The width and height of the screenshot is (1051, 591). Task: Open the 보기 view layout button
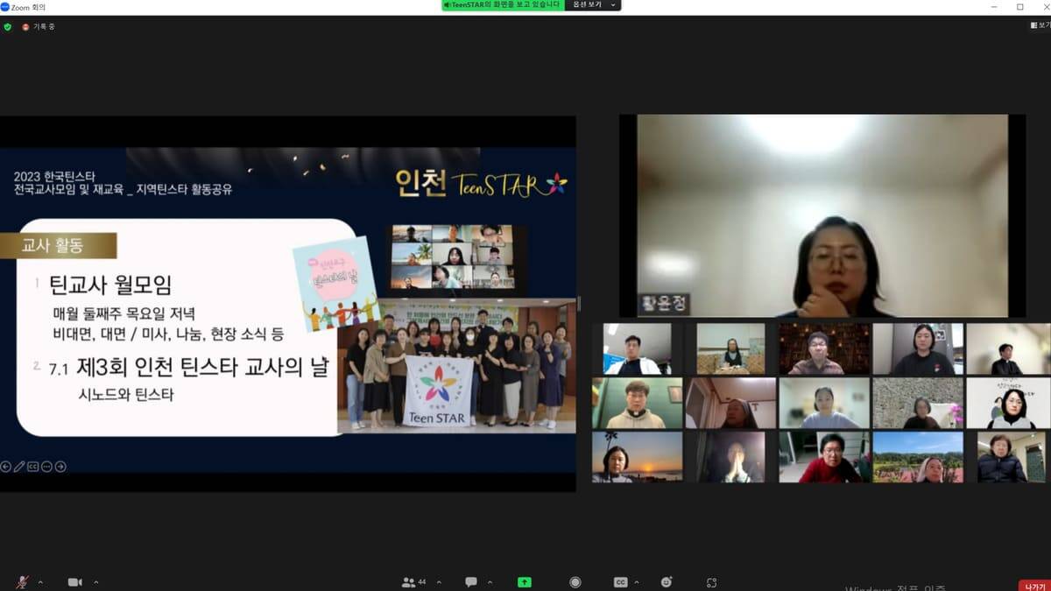[x=1040, y=25]
